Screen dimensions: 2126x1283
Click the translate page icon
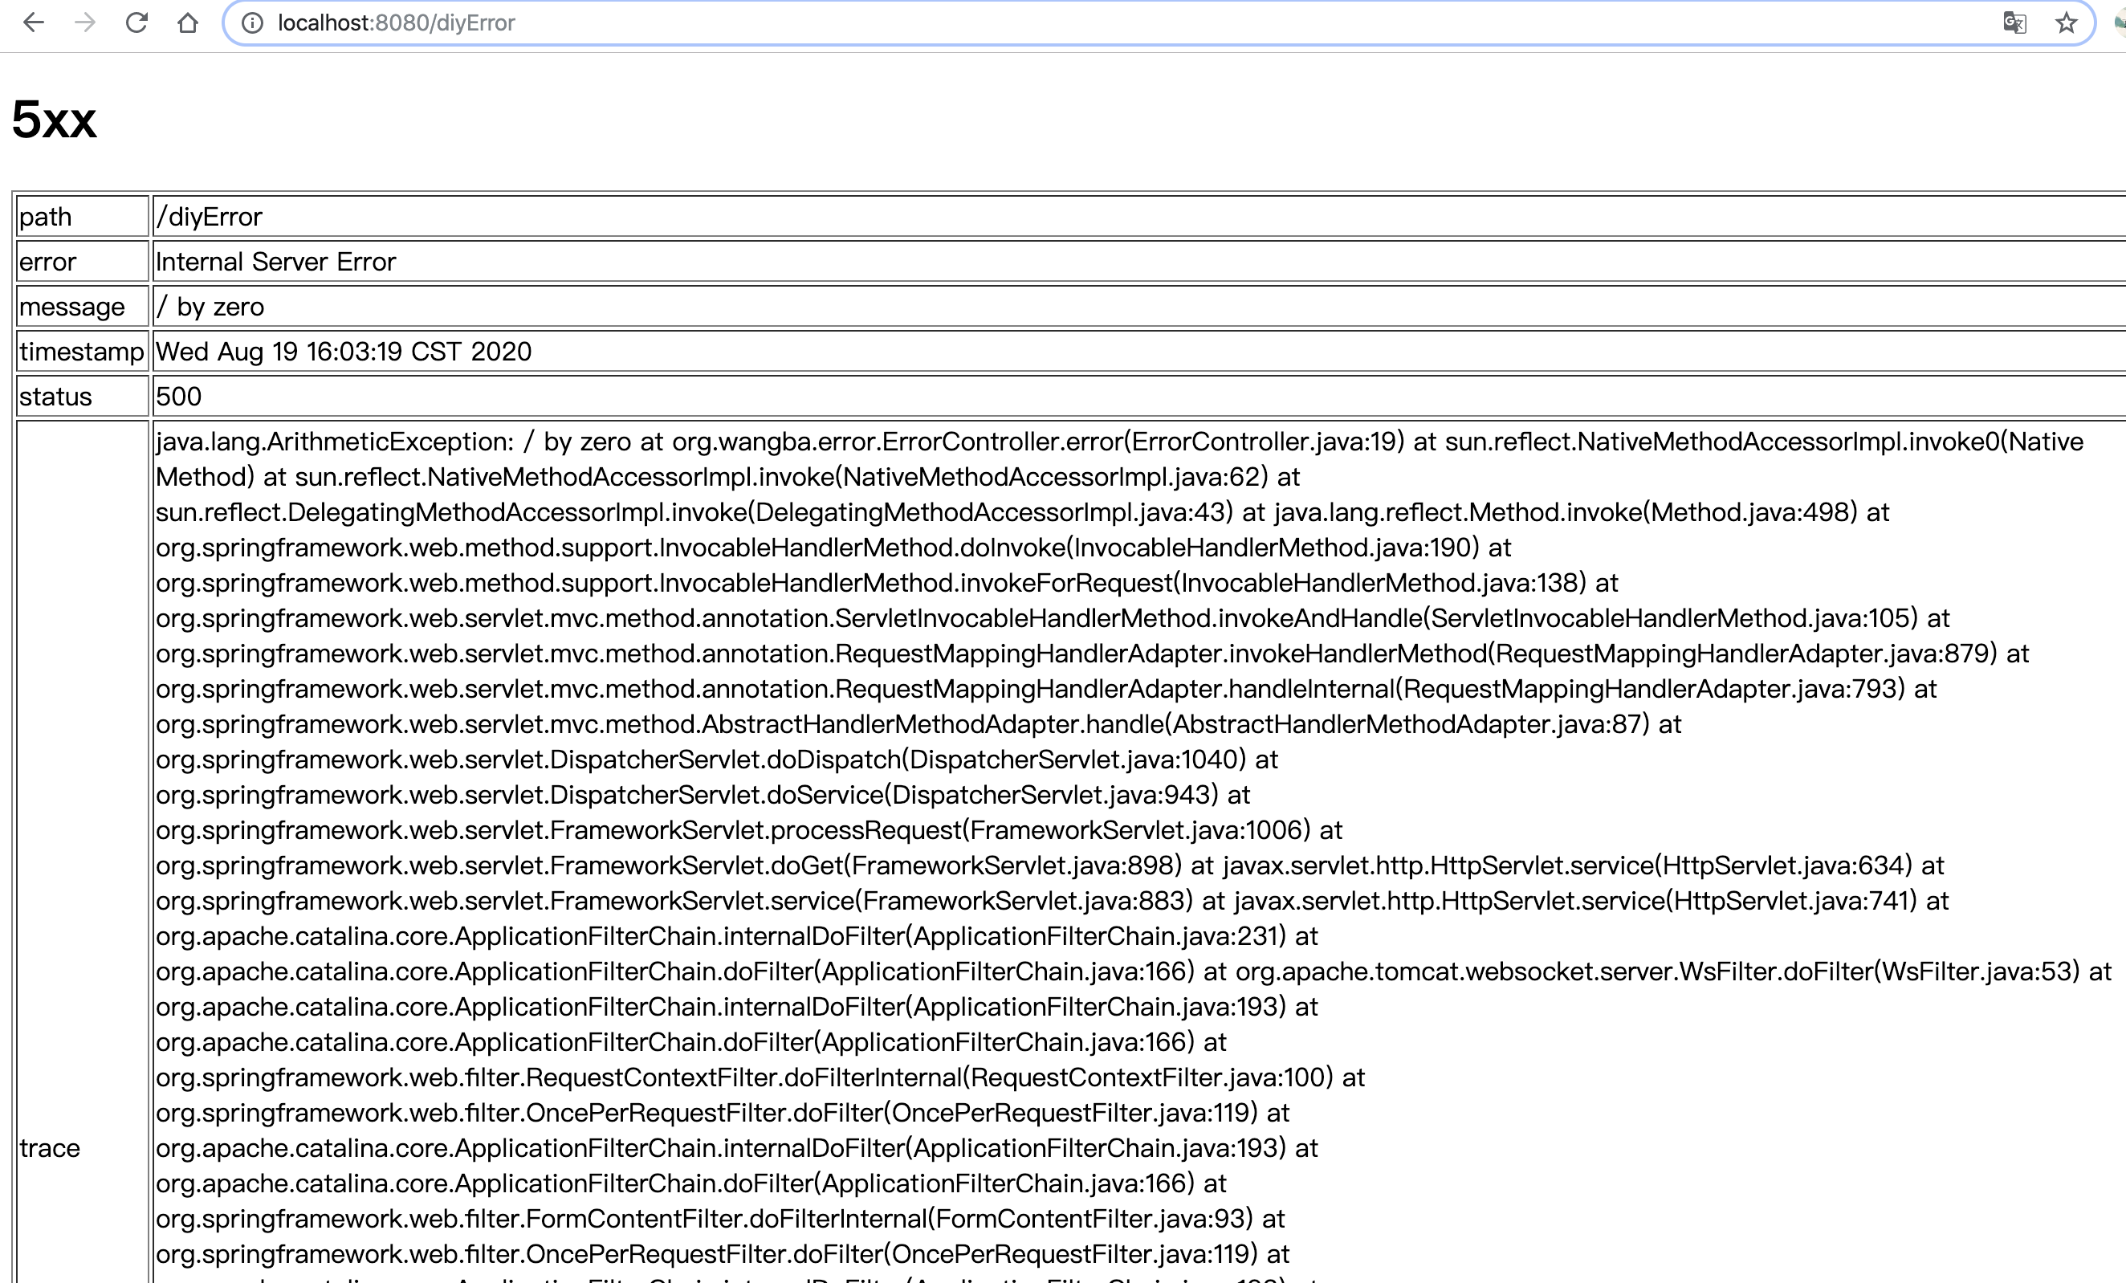click(2014, 22)
